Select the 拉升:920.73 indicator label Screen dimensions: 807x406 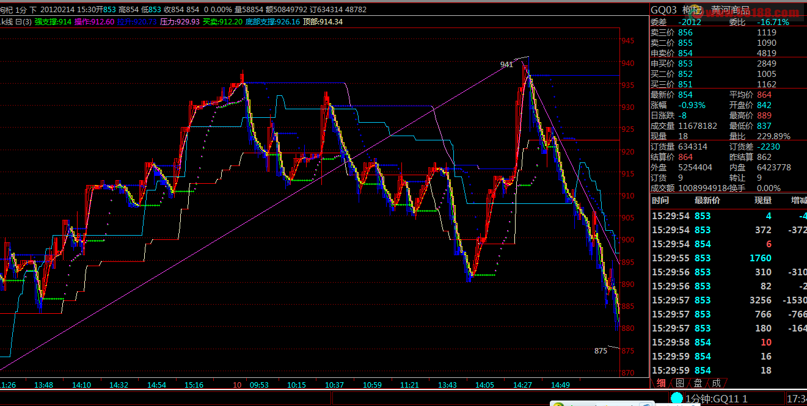(137, 22)
